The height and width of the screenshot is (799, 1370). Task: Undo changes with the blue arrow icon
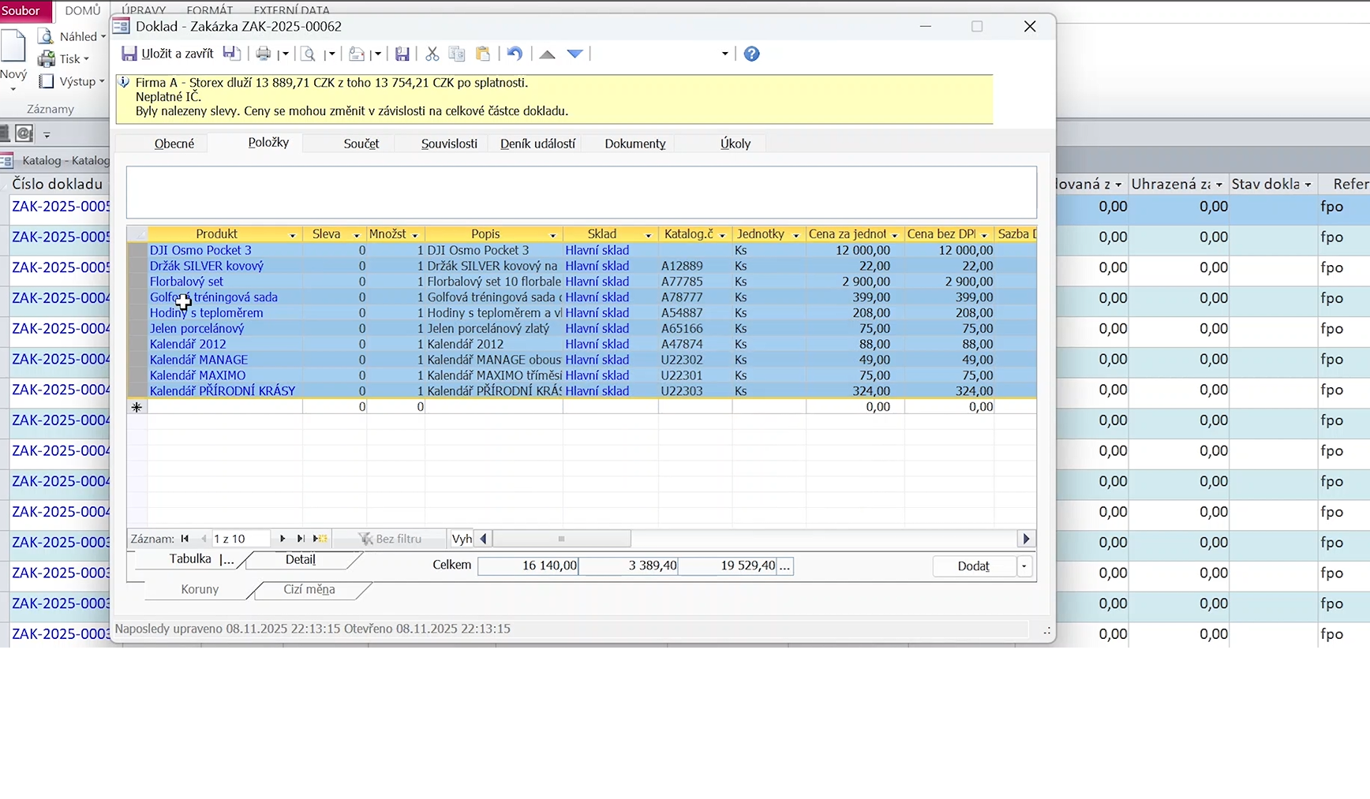(515, 54)
